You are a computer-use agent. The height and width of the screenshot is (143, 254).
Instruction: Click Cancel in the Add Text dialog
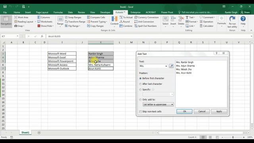pos(202,111)
